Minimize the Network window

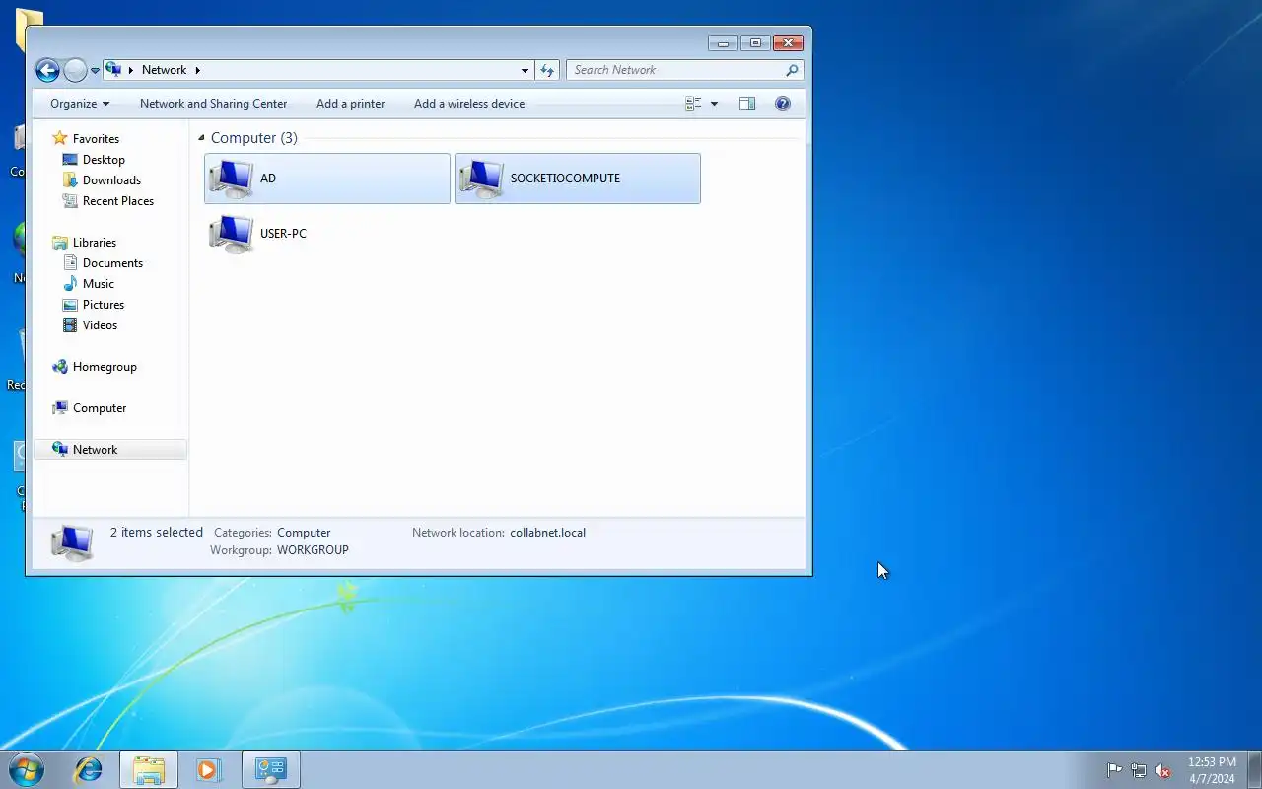(723, 42)
